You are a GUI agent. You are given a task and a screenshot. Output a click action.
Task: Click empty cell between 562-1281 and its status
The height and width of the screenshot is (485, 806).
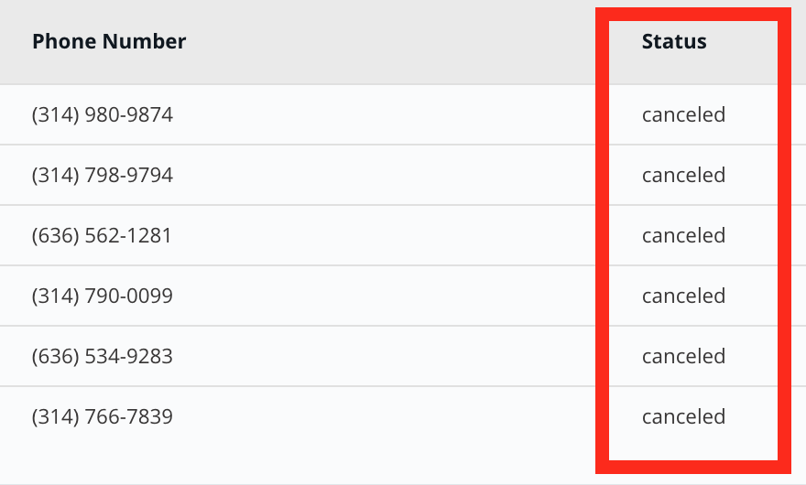coord(386,235)
